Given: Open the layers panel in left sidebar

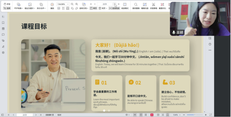Looking at the screenshot, I should coord(3,53).
